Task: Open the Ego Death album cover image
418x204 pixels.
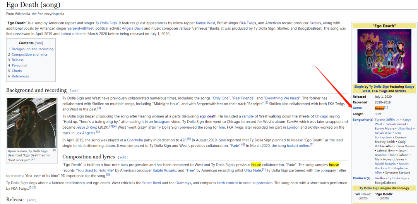Action: 384,56
